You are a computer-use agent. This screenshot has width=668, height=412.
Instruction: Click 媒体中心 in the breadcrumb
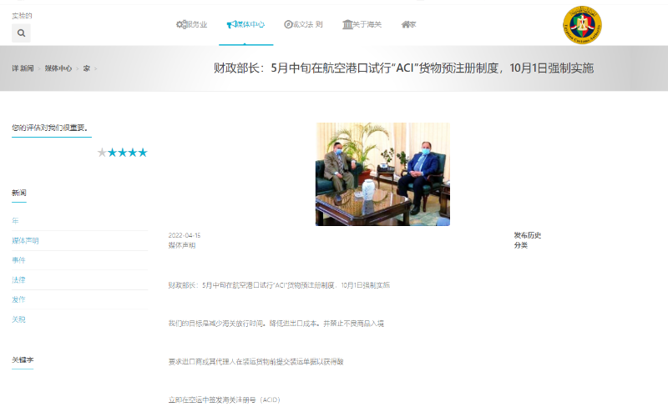point(58,68)
